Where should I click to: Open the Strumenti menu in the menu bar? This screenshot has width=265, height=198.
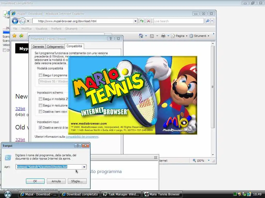coord(71,29)
